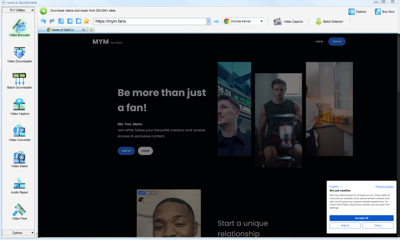Screen dimensions: 400x240
Task: Minimize the GetFLV window
Action: point(377,2)
